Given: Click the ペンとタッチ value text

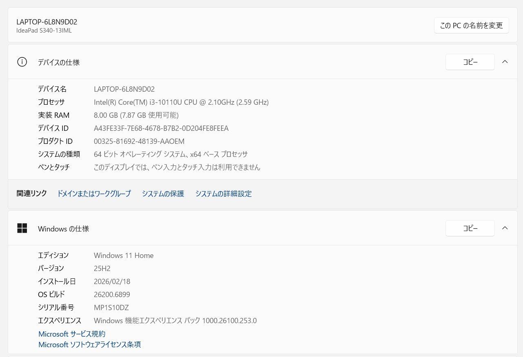Looking at the screenshot, I should click(x=177, y=167).
